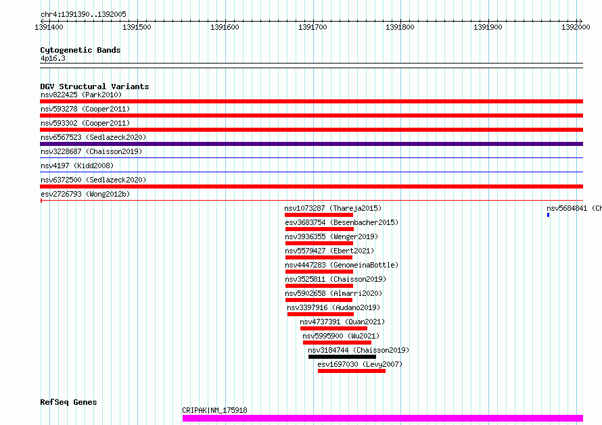The image size is (602, 425).
Task: Open nsv5579427 (Ebert2021) label
Action: click(329, 251)
